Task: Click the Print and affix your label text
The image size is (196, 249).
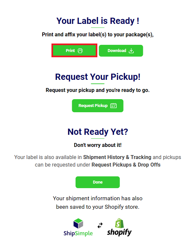Action: pos(98,34)
